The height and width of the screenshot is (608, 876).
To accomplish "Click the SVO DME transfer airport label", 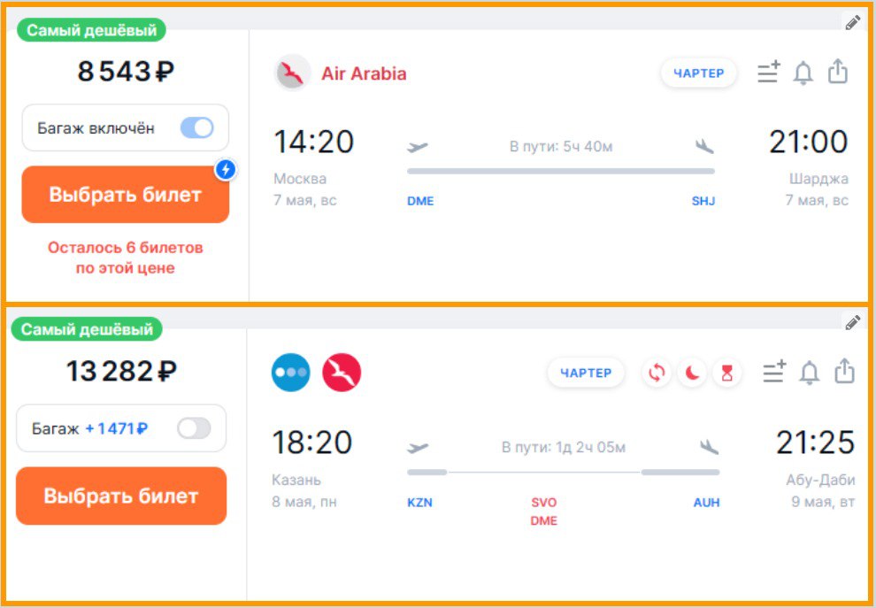I will 543,512.
